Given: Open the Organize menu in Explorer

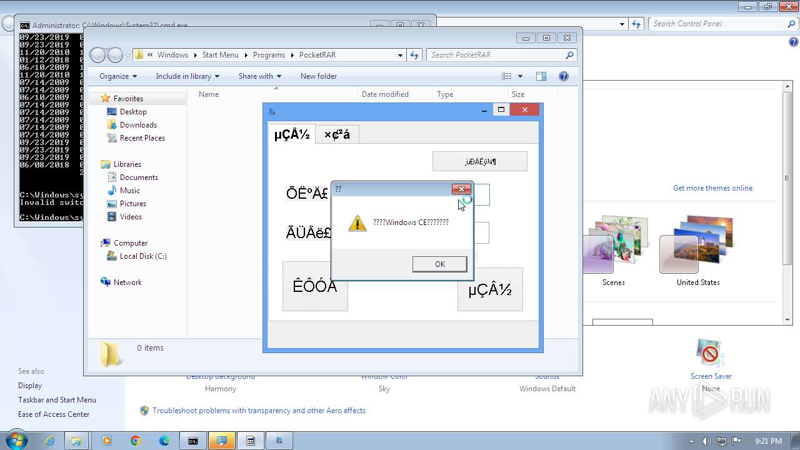Looking at the screenshot, I should pyautogui.click(x=117, y=76).
